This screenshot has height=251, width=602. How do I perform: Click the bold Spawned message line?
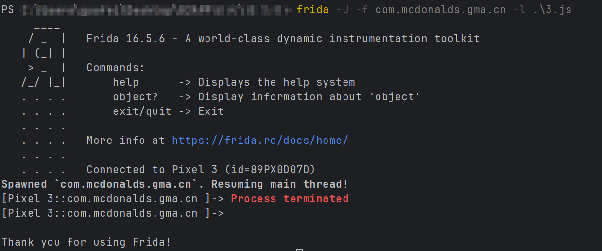(x=175, y=184)
